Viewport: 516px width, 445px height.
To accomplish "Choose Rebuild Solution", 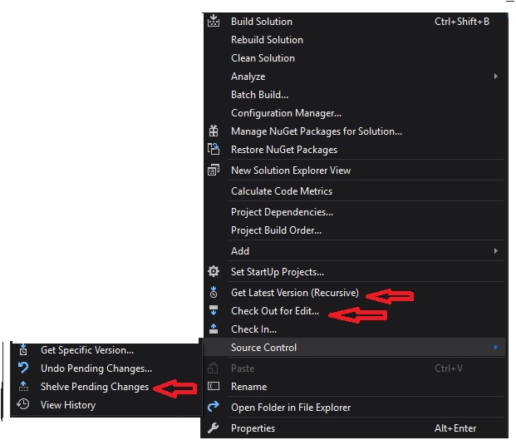I will (355, 40).
